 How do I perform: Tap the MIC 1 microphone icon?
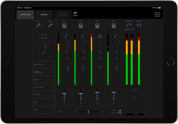[38, 25]
